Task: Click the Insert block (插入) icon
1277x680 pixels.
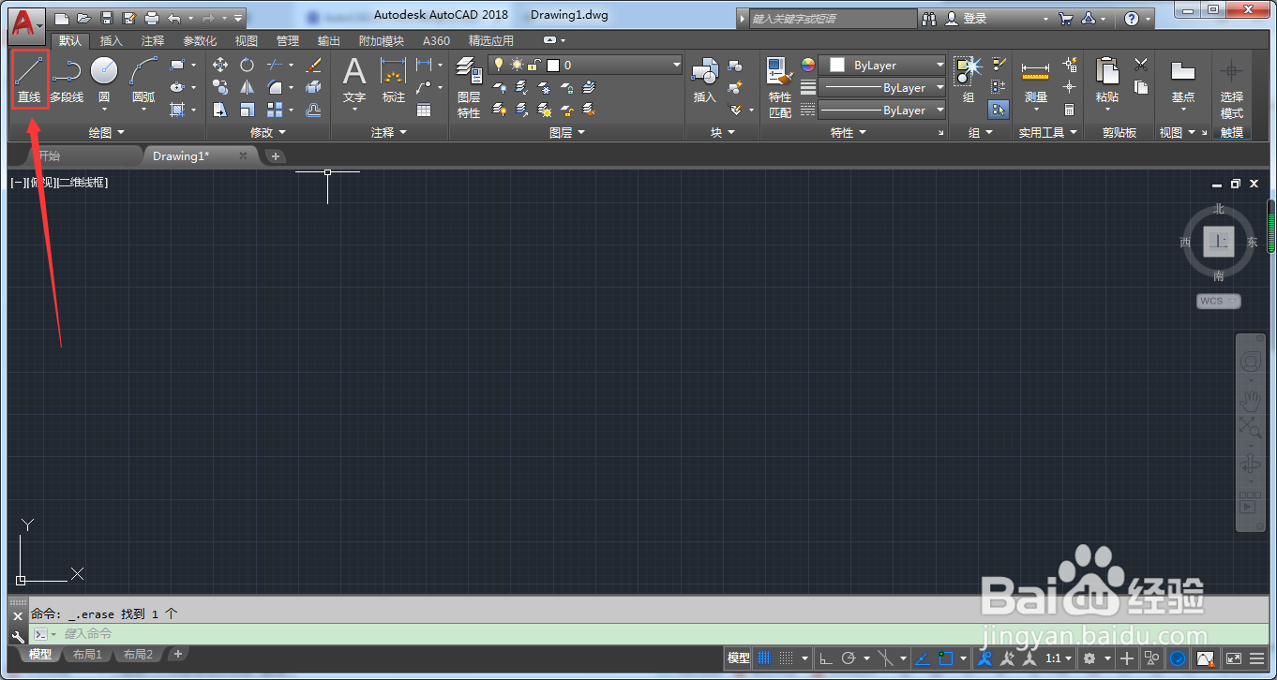Action: coord(704,81)
